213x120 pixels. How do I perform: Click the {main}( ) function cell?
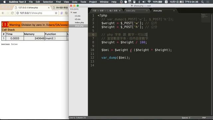point(56,38)
